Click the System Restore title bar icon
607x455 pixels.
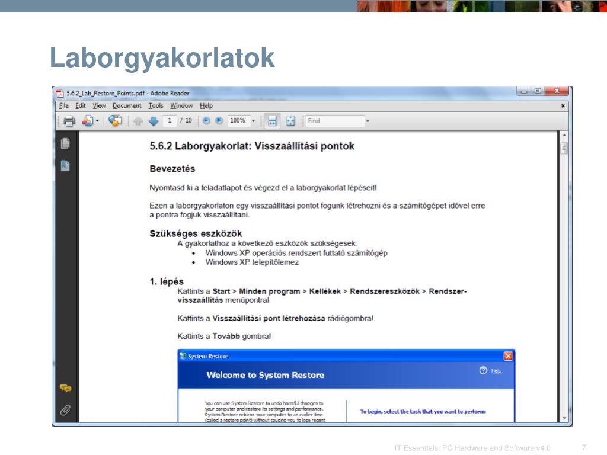coord(183,356)
